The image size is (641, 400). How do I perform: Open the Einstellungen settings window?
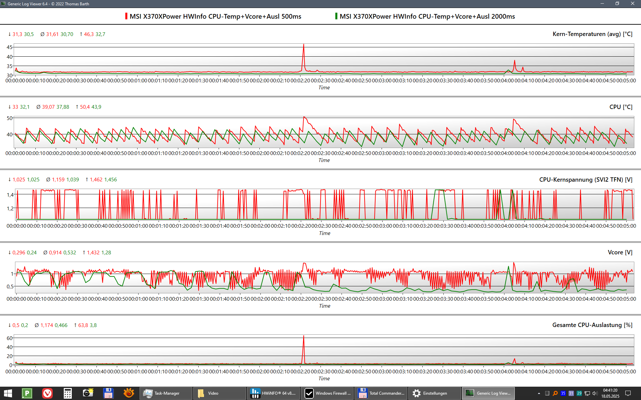click(x=435, y=393)
